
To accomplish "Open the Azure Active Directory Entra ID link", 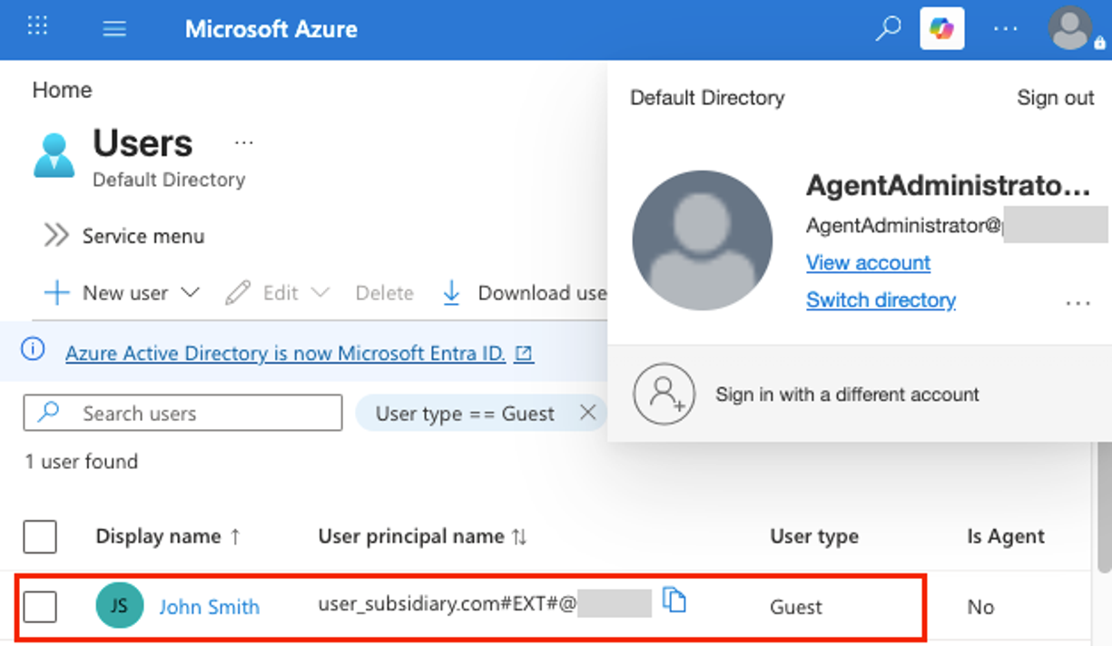I will [x=285, y=354].
